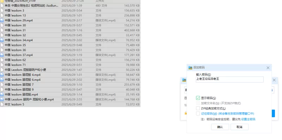This screenshot has width=282, height=140.
Task: Click the date cell 2025/6/29 1:16
Action: pyautogui.click(x=72, y=30)
